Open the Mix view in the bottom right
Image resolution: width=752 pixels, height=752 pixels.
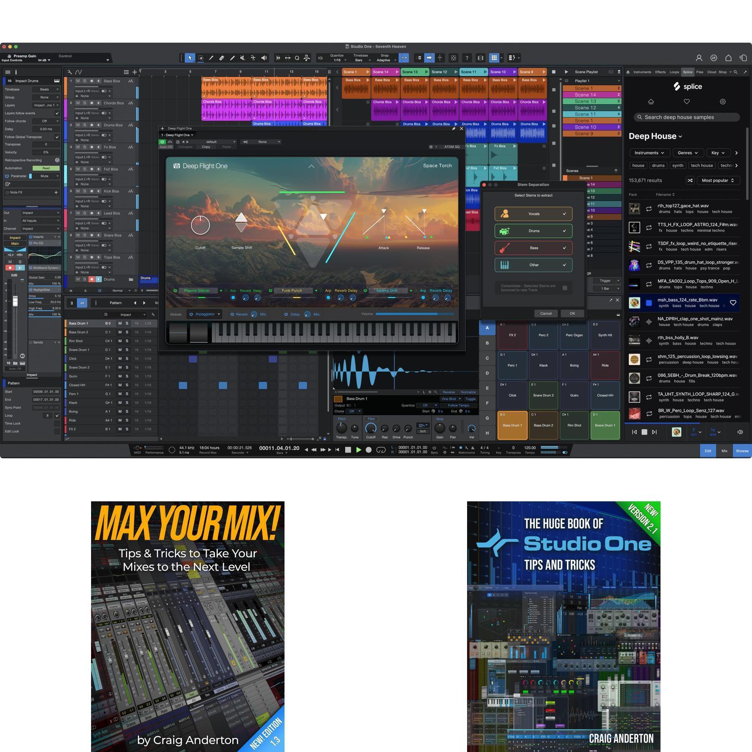coord(724,451)
